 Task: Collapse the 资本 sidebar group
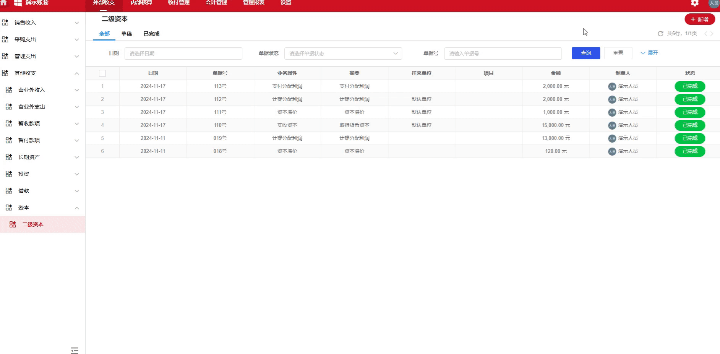point(77,208)
